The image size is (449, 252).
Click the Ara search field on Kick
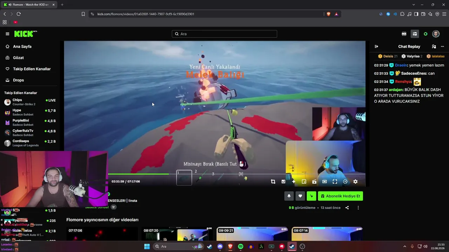224,34
